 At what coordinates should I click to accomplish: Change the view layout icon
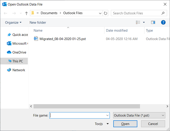[138, 22]
